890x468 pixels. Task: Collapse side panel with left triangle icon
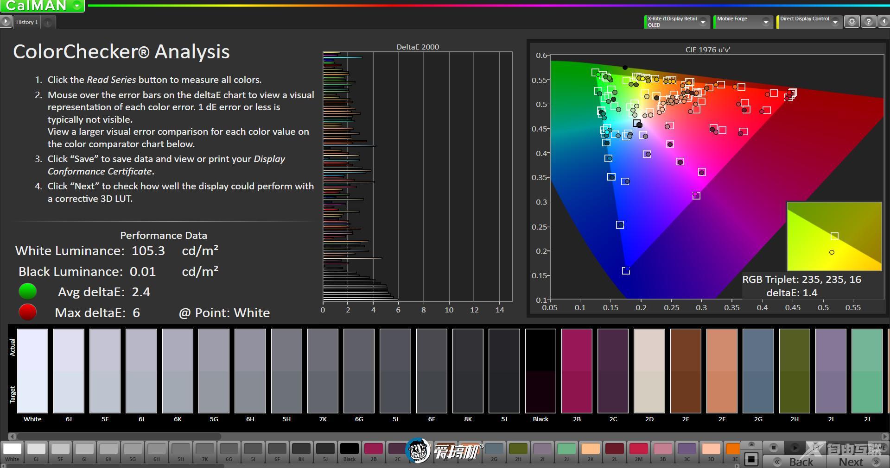tap(884, 22)
